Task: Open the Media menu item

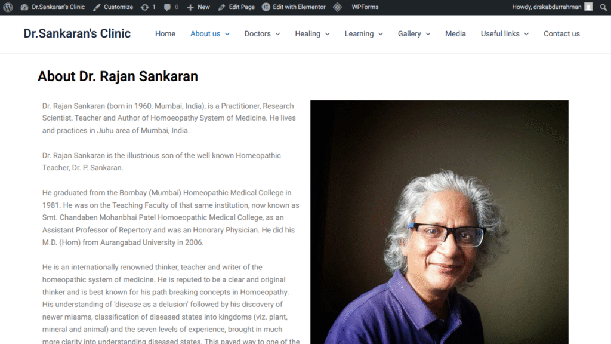Action: click(455, 34)
